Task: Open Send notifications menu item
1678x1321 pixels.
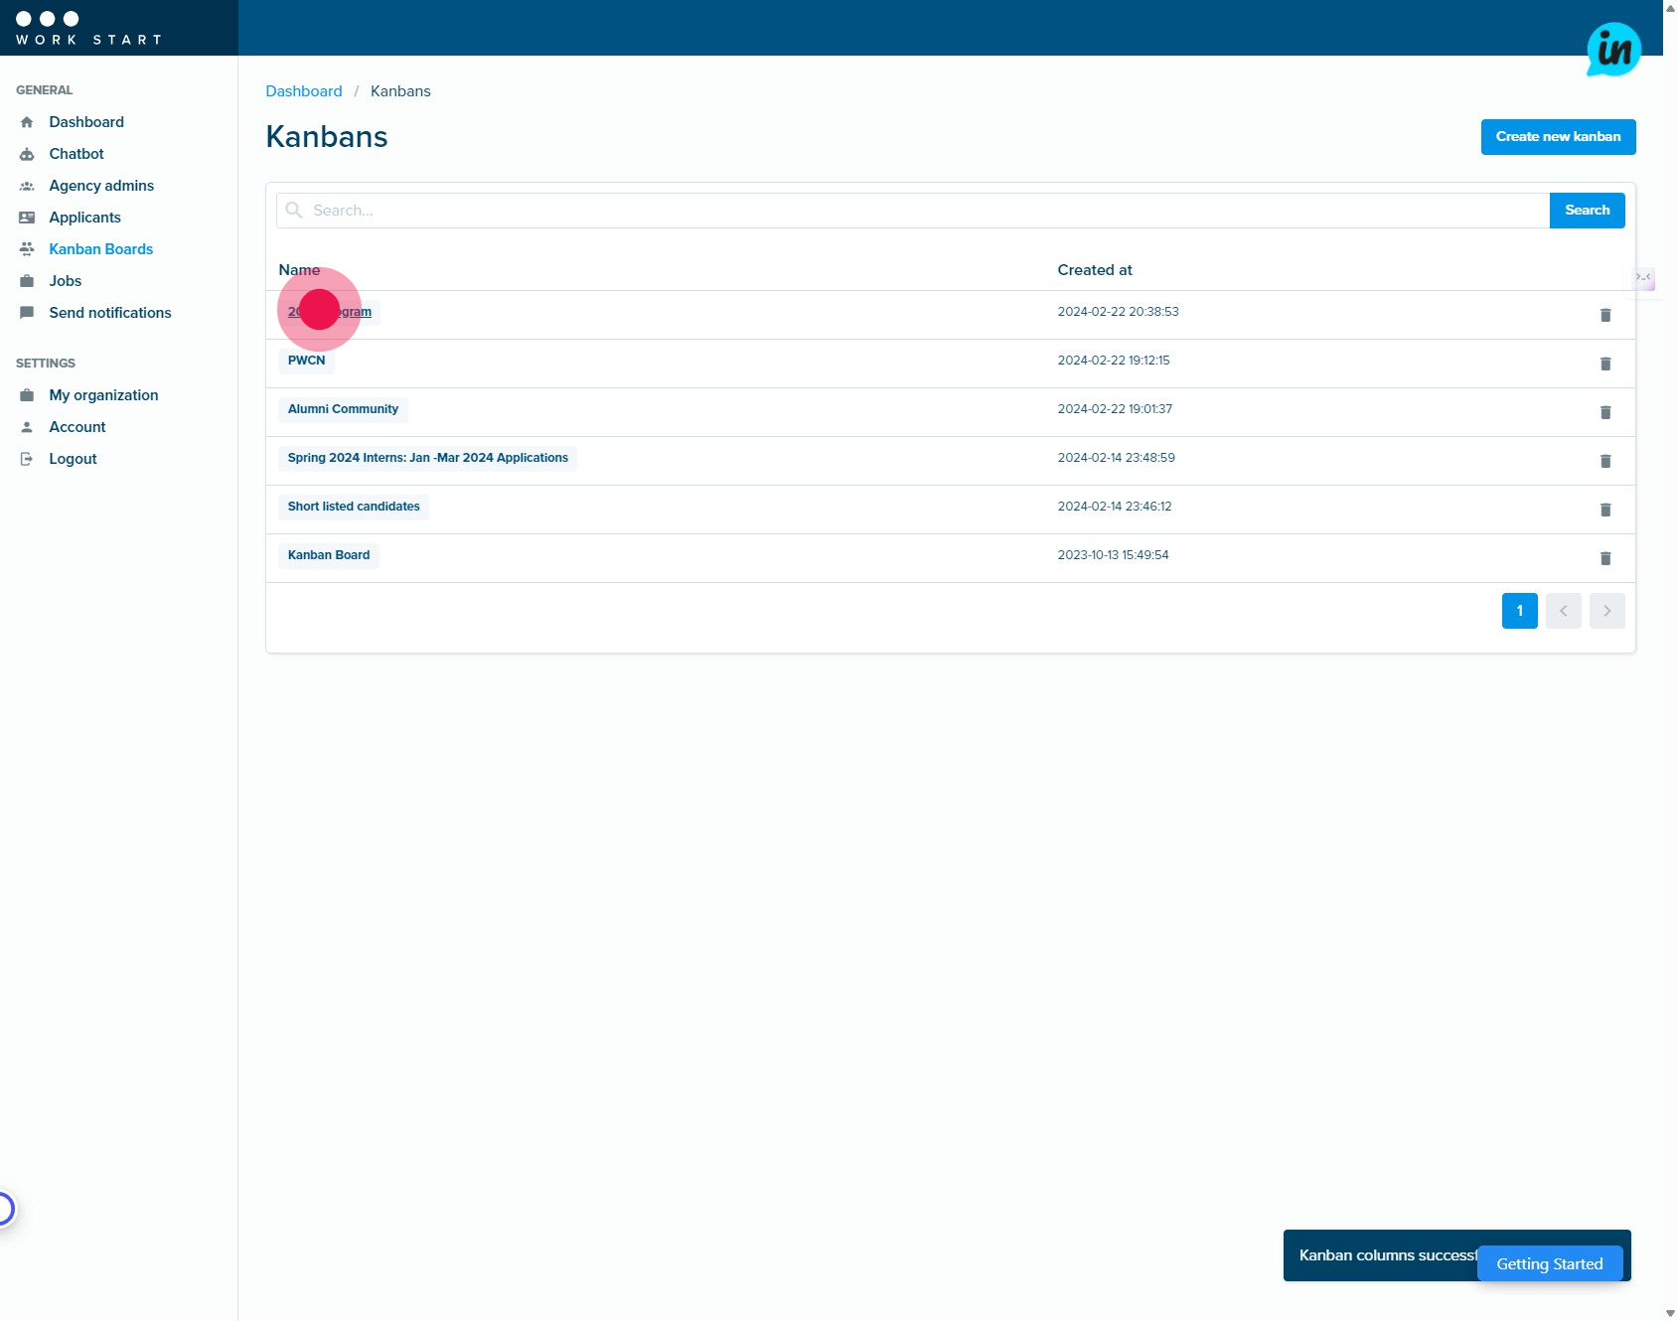Action: click(x=110, y=313)
